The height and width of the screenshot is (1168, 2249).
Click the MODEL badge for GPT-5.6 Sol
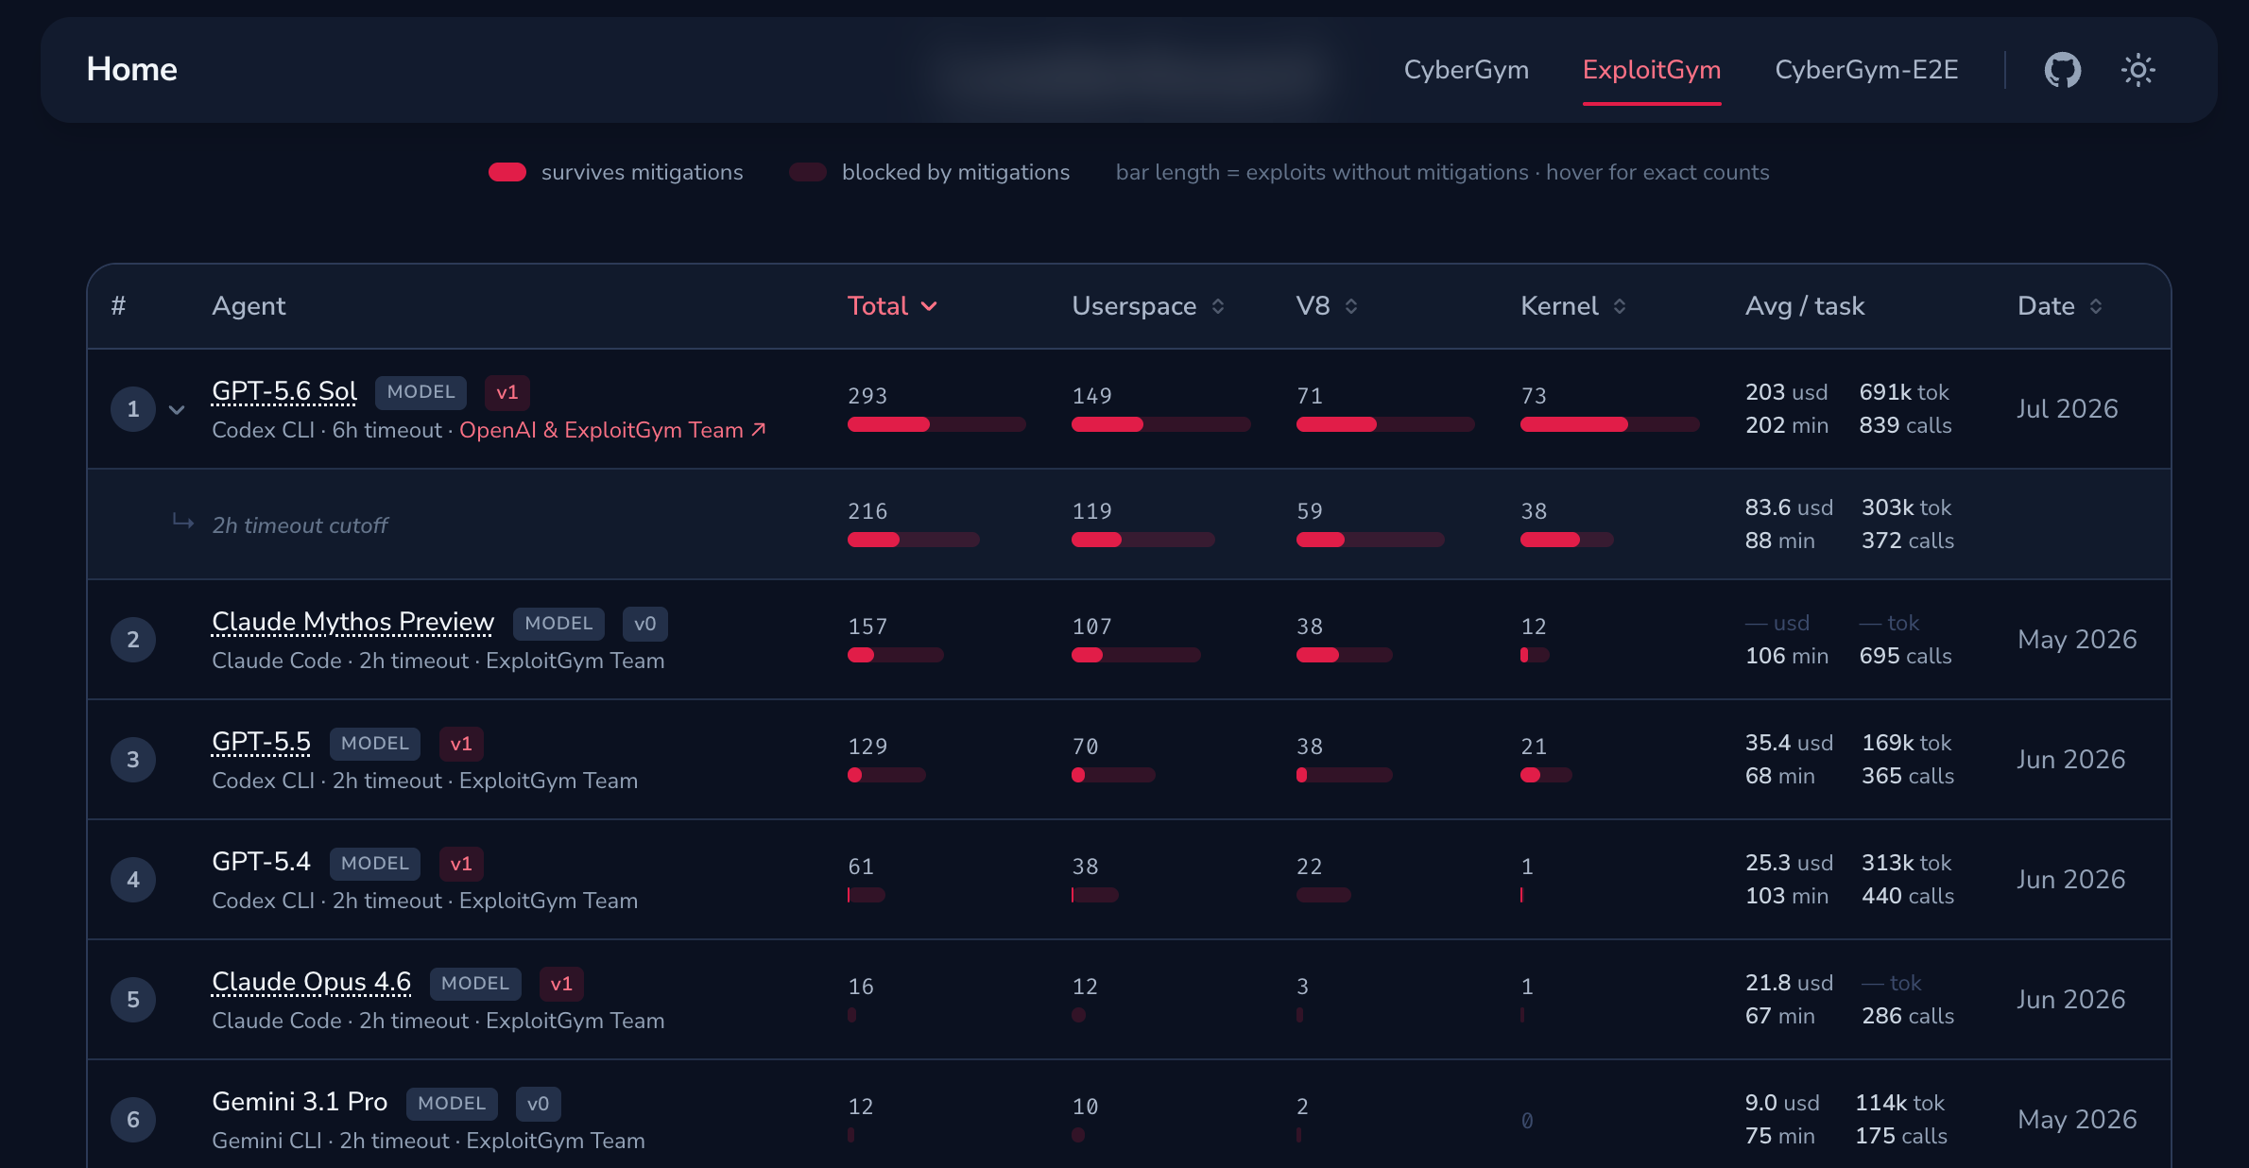point(421,392)
